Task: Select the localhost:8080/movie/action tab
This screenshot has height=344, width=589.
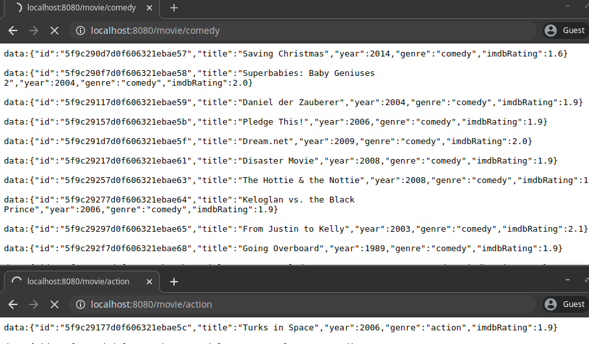Action: (x=78, y=282)
